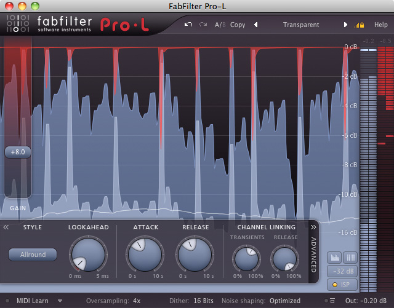The image size is (394, 308).
Task: Click the redo arrow icon
Action: [203, 25]
